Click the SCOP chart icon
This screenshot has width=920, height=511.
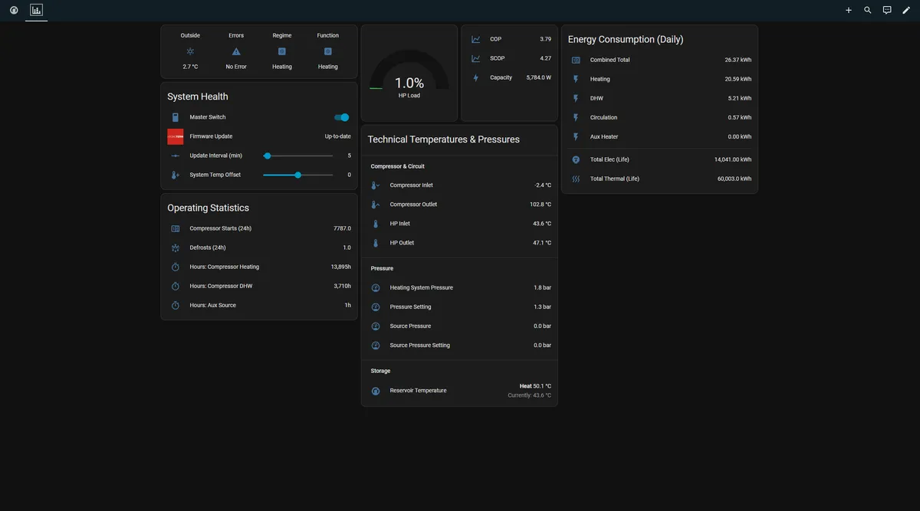(x=476, y=58)
